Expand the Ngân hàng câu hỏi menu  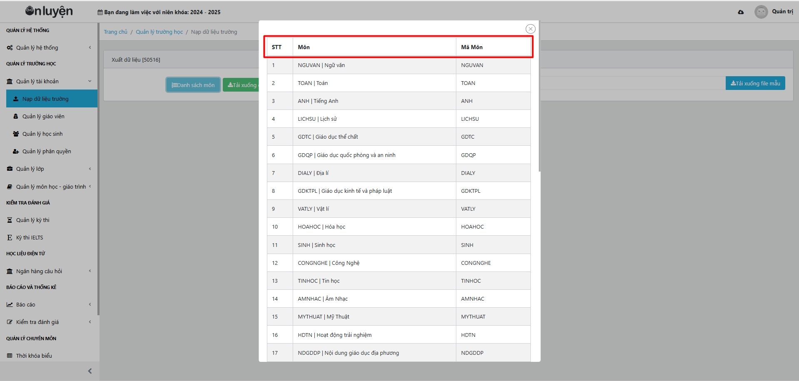pyautogui.click(x=90, y=271)
